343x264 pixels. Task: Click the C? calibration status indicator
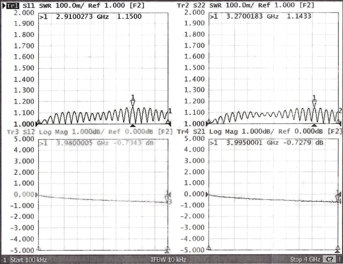[329, 260]
